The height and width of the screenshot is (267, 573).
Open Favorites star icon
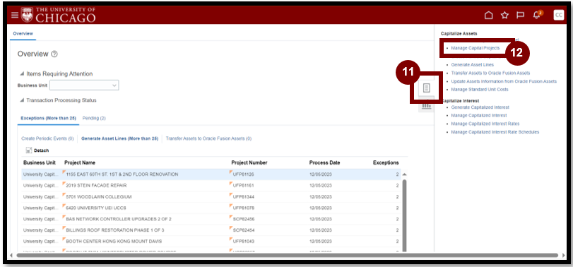point(504,15)
